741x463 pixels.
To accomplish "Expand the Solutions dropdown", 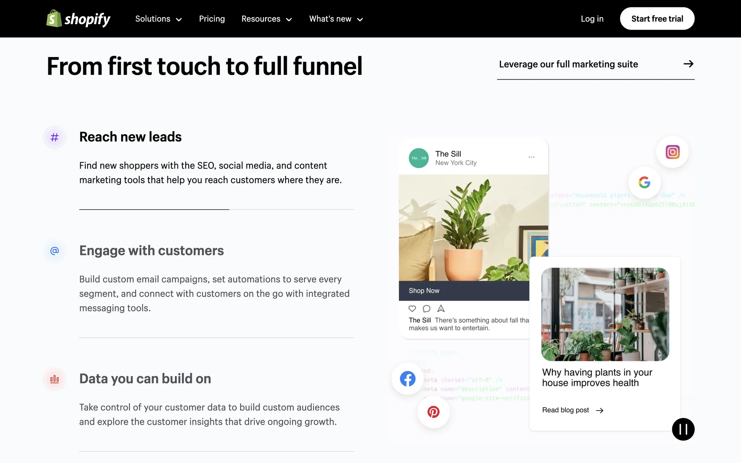I will [x=158, y=19].
